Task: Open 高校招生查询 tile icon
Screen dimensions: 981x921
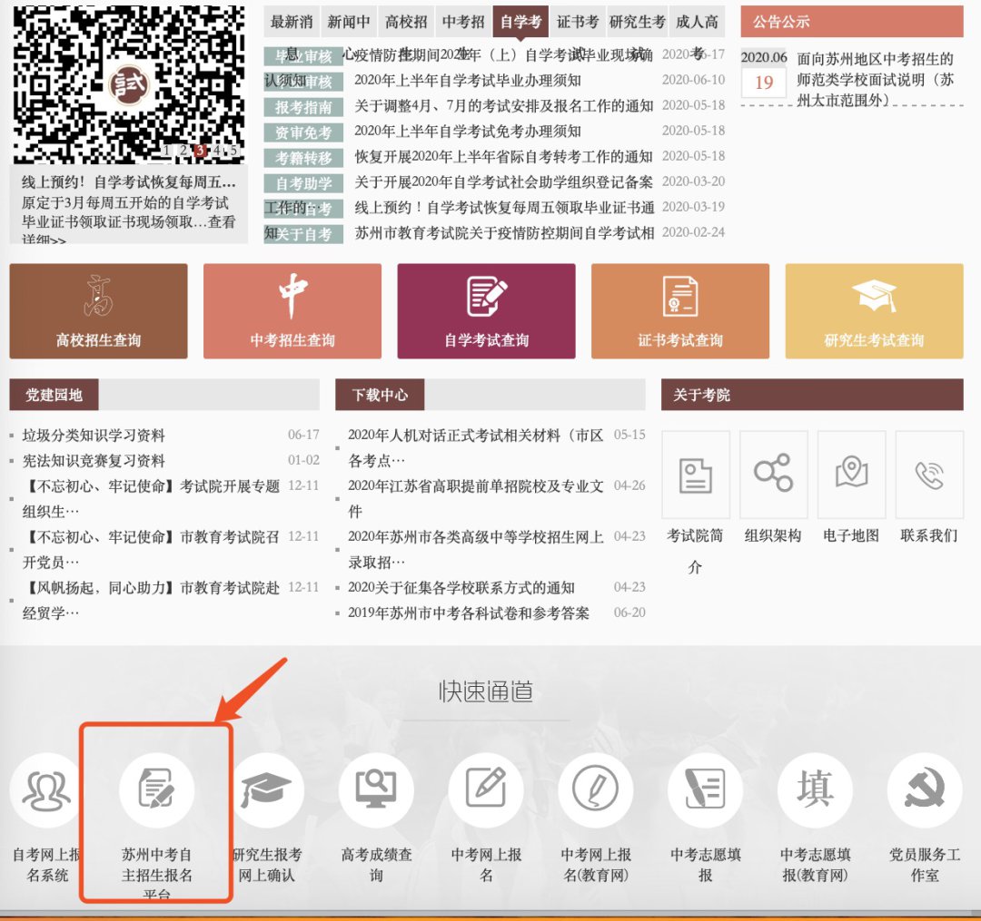Action: tap(98, 296)
